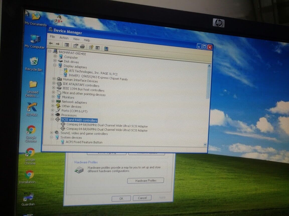
Task: Click the vertical scrollbar thumb in Device Manager
Action: 208,83
